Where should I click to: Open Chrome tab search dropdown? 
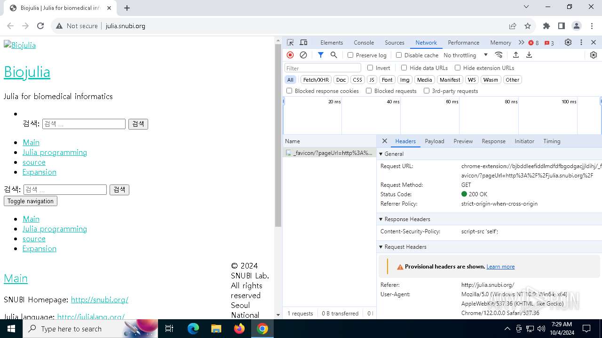click(x=526, y=7)
